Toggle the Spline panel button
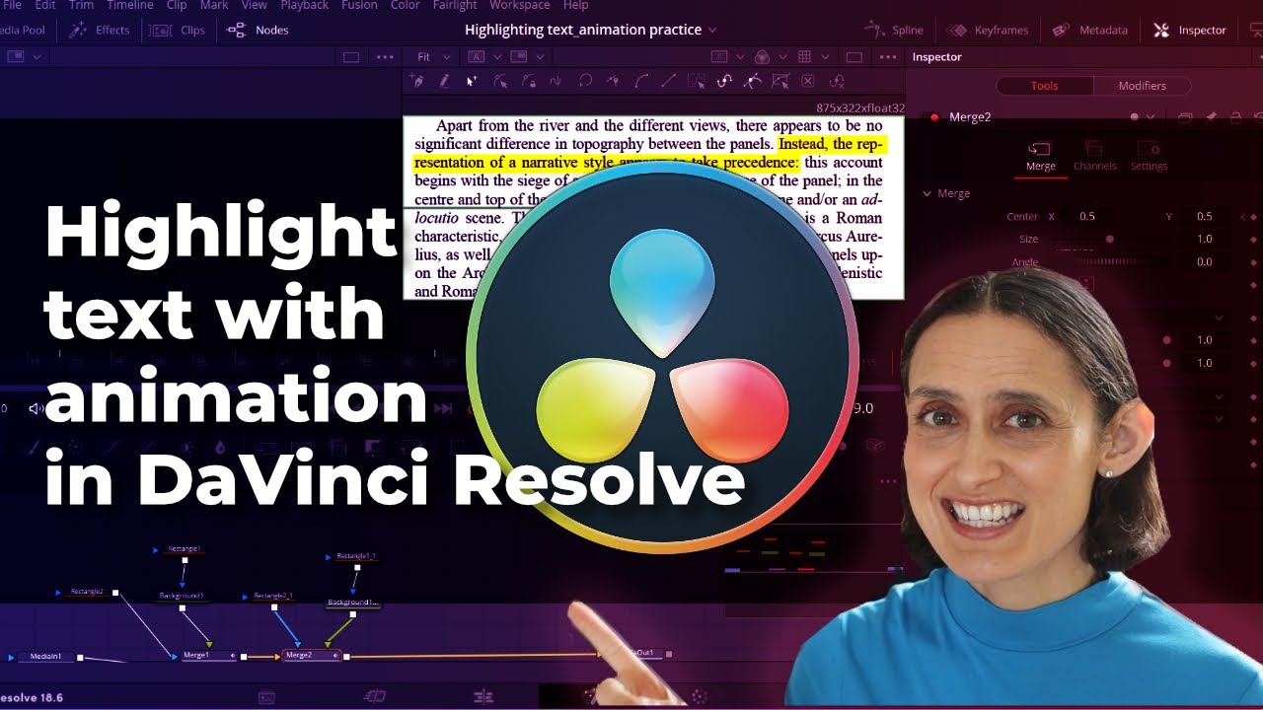This screenshot has width=1263, height=710. point(894,30)
